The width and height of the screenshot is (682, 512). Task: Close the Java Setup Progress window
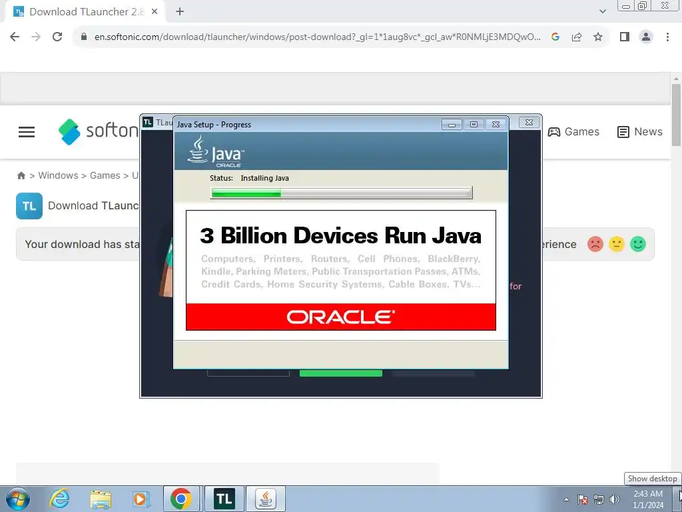point(496,125)
